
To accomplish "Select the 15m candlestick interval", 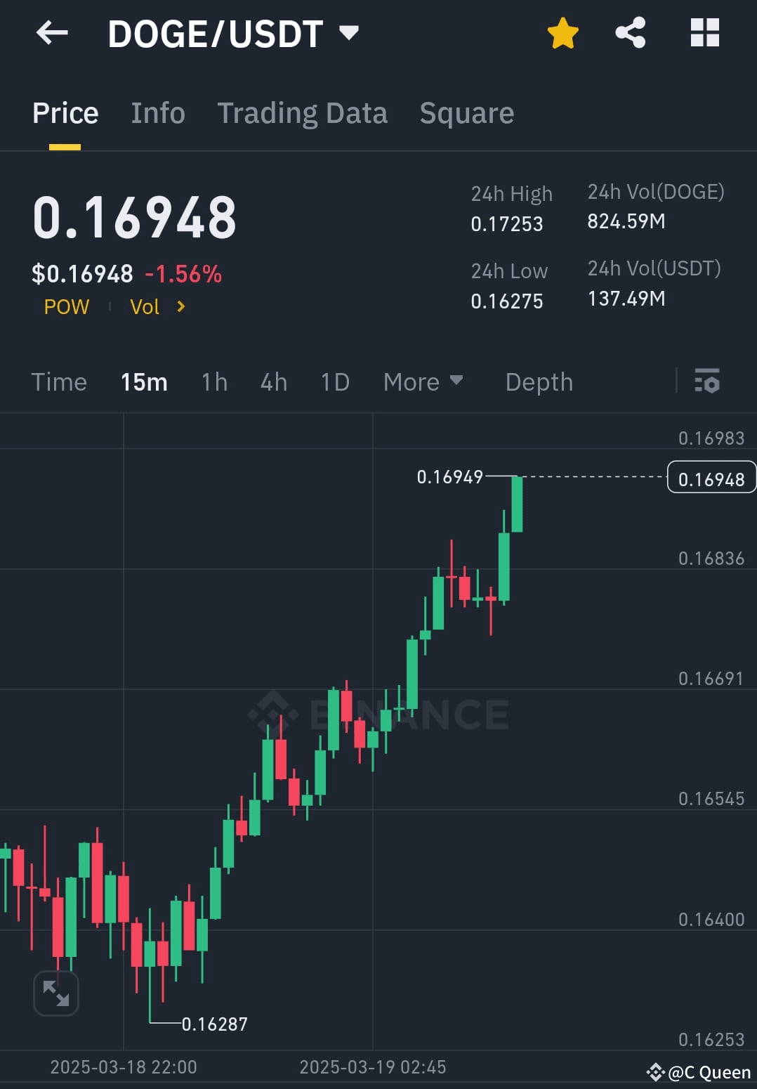I will pyautogui.click(x=143, y=382).
